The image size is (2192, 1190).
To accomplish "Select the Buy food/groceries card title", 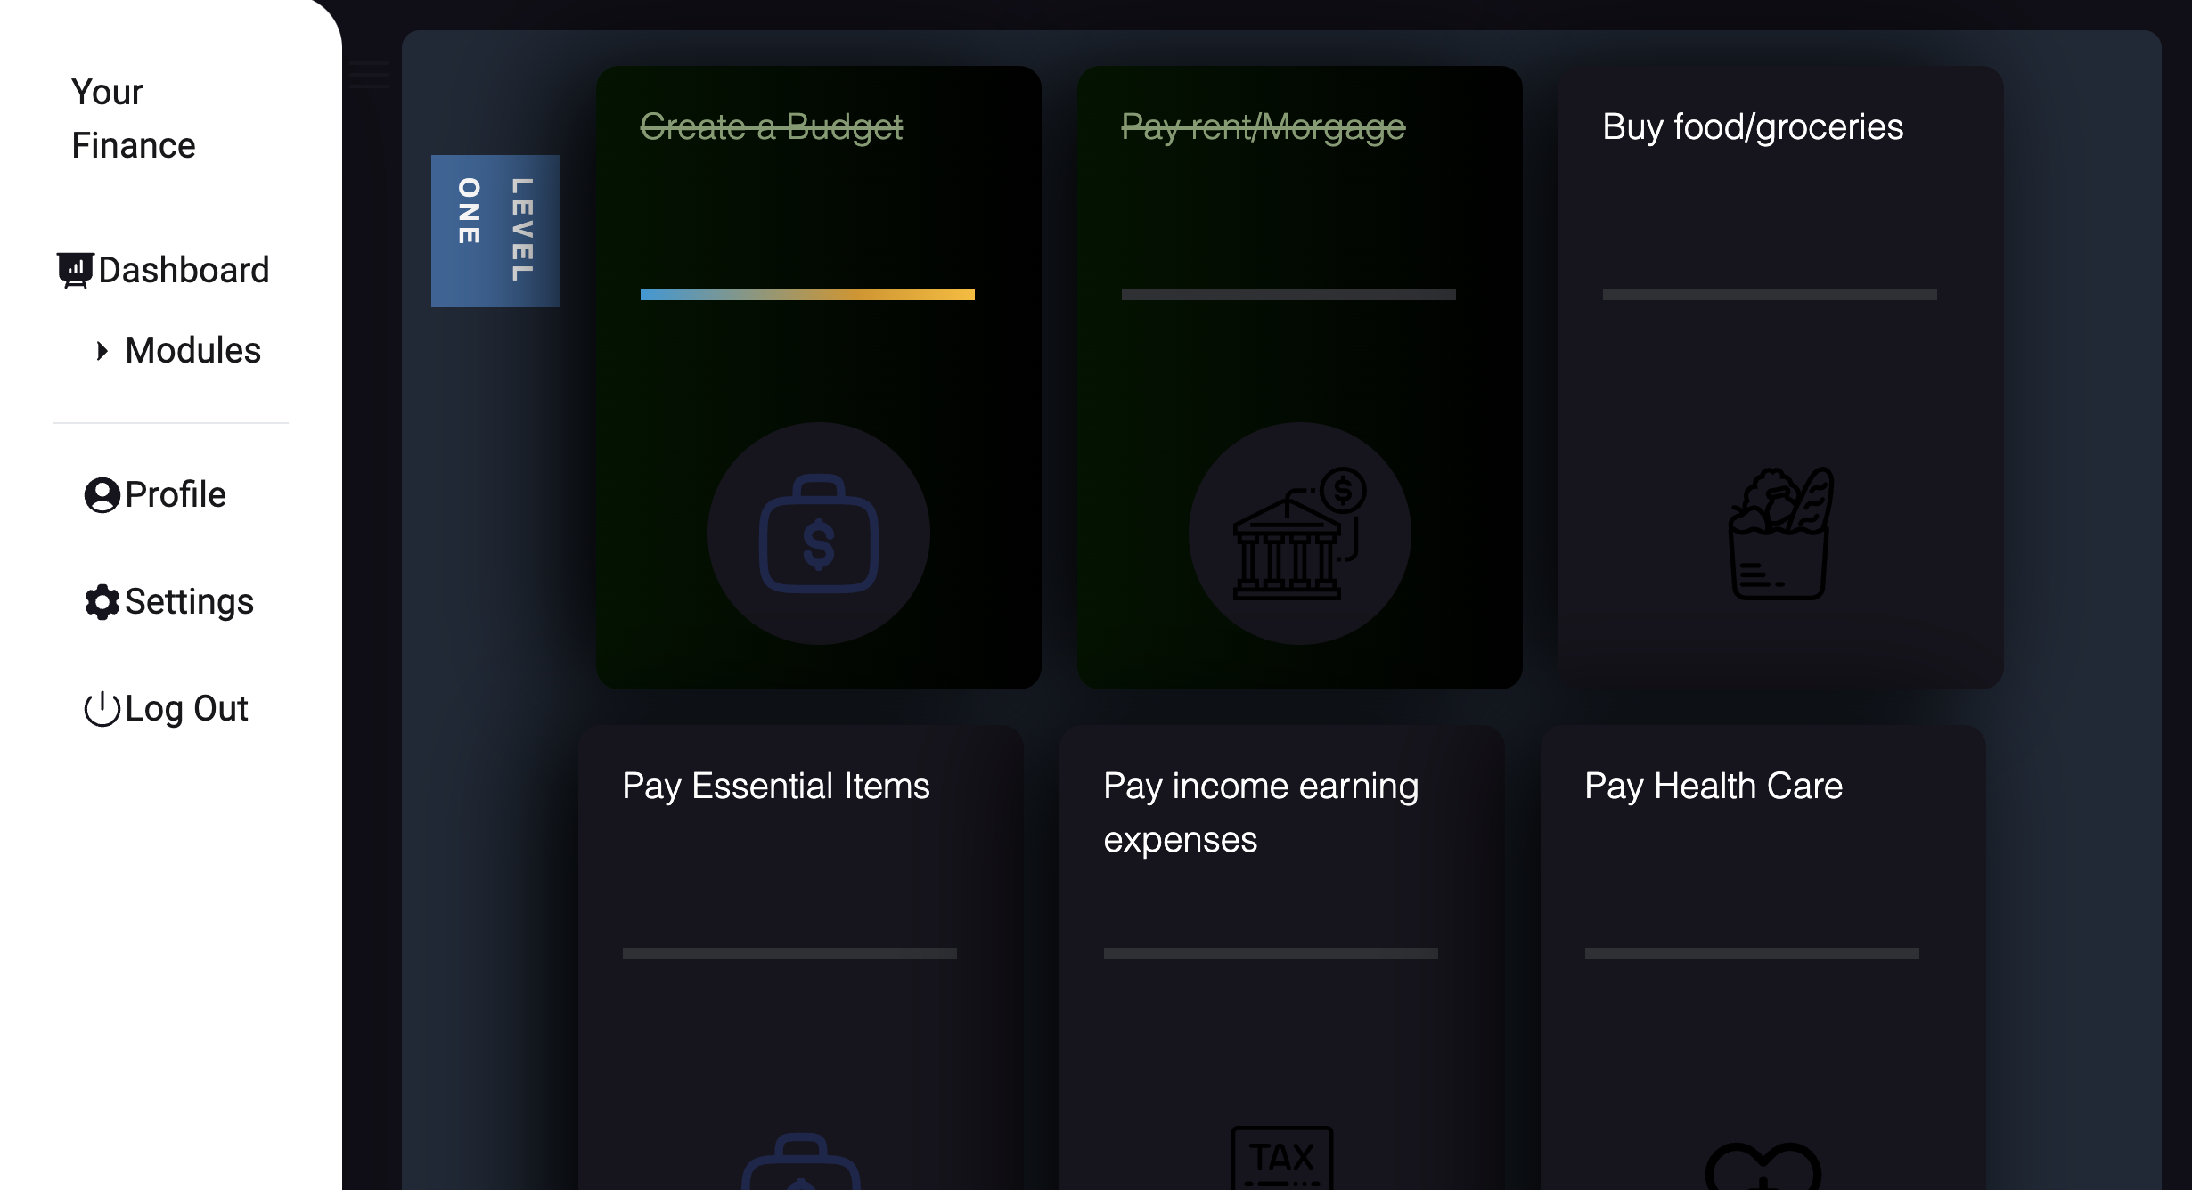I will pyautogui.click(x=1752, y=126).
